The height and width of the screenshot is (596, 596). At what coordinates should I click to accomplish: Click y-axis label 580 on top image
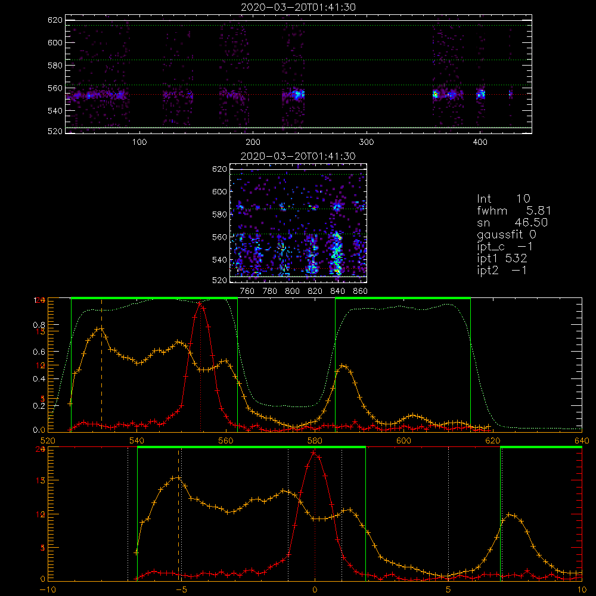click(x=55, y=66)
